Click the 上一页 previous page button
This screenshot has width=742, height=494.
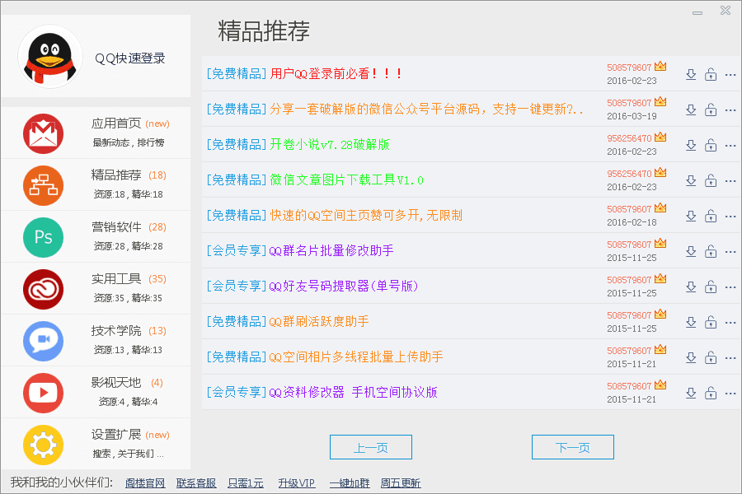(x=370, y=447)
